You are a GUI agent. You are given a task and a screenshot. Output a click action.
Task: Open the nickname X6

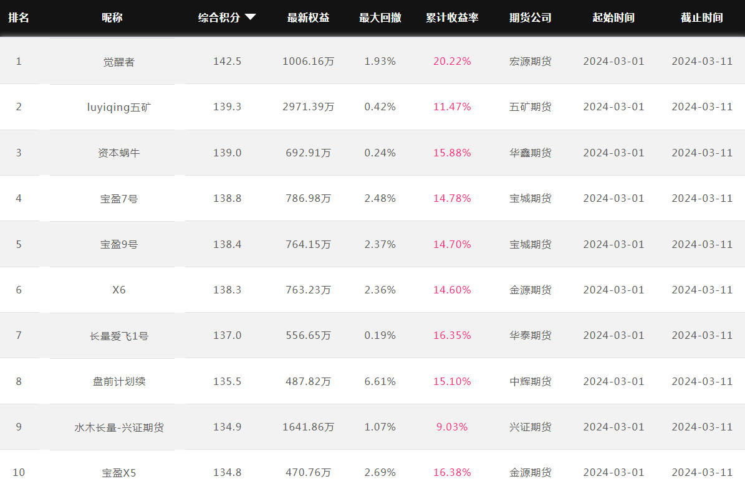click(x=119, y=290)
